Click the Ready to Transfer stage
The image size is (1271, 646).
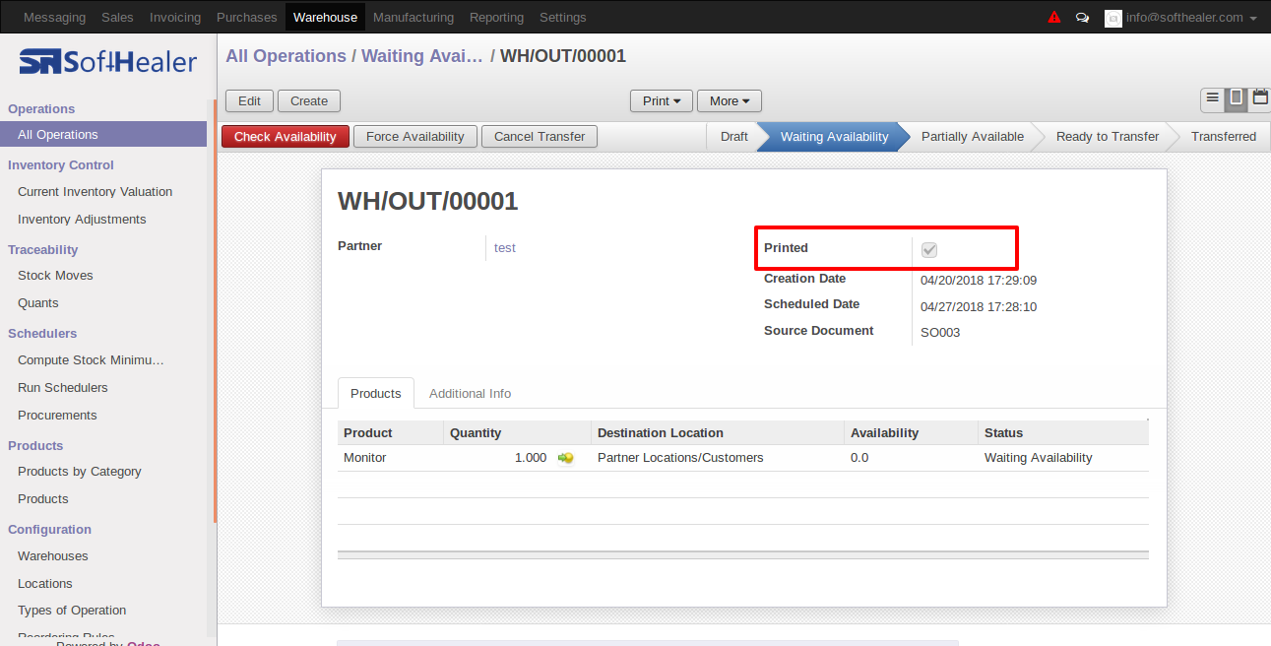[1108, 137]
